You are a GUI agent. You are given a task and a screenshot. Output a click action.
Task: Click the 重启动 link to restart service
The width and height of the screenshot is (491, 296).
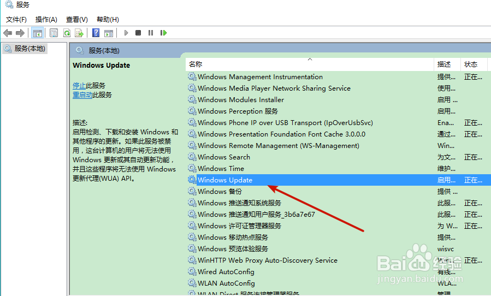click(x=82, y=95)
